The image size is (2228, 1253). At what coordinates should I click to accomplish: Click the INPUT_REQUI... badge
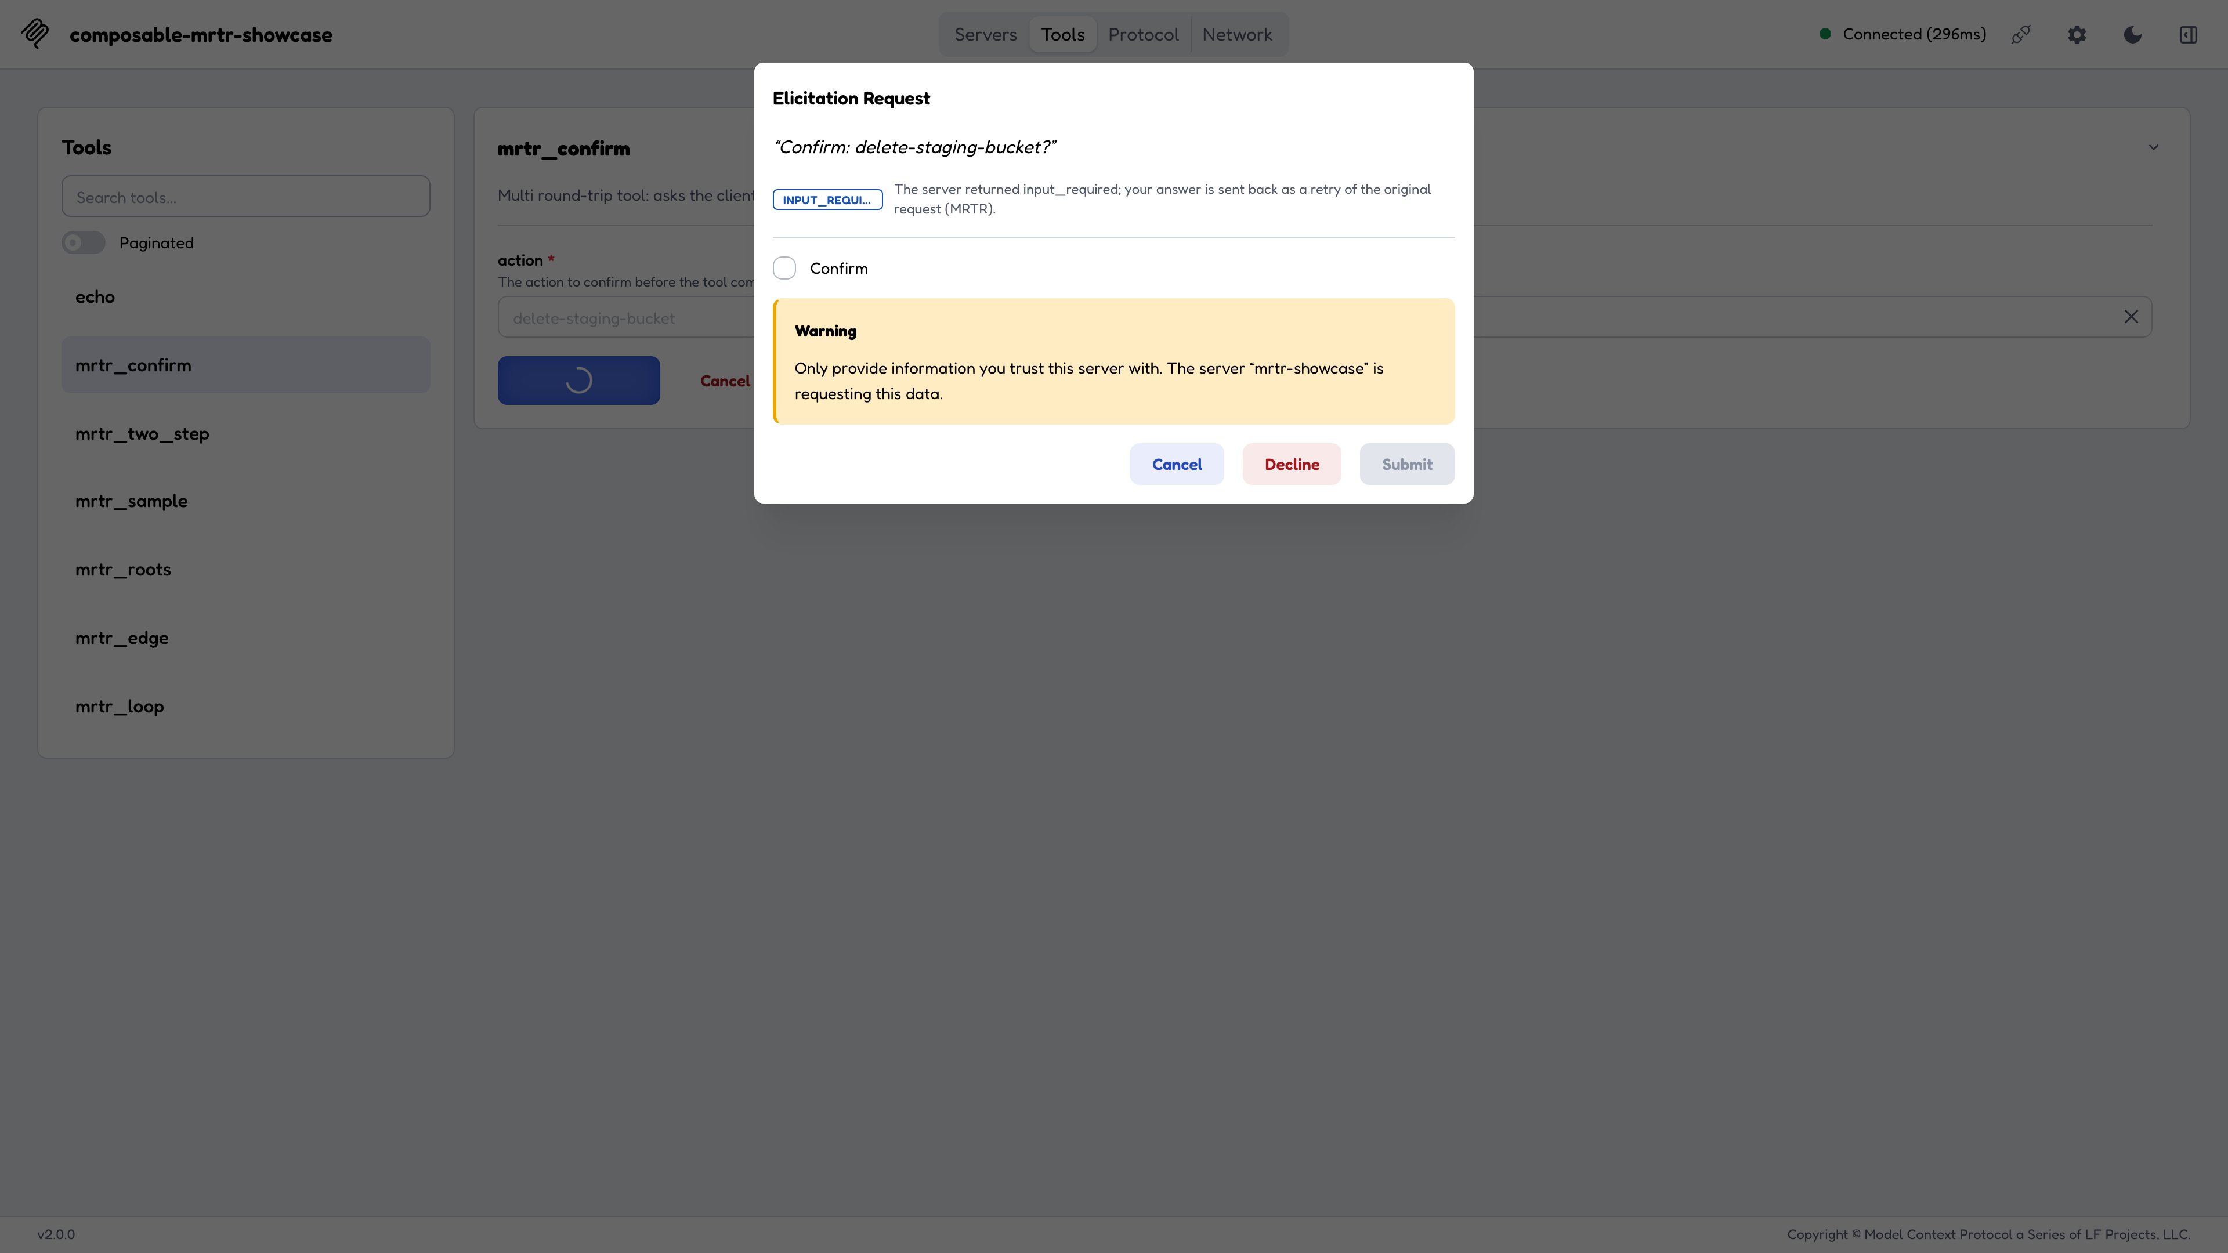point(827,200)
